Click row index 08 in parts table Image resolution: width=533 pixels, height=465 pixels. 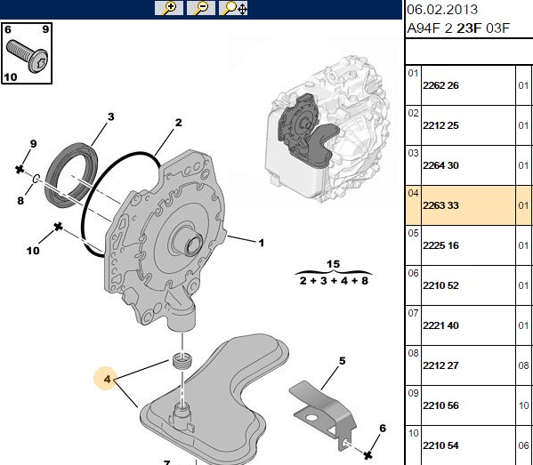click(x=413, y=353)
